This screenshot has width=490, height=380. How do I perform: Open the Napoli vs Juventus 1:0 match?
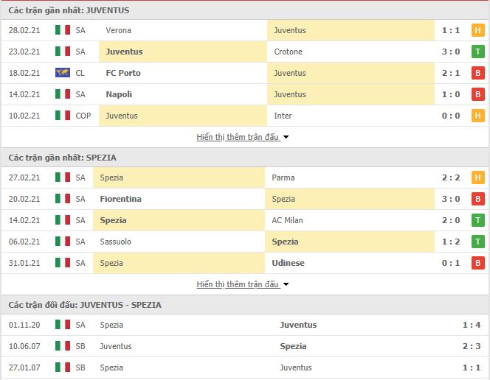point(245,94)
